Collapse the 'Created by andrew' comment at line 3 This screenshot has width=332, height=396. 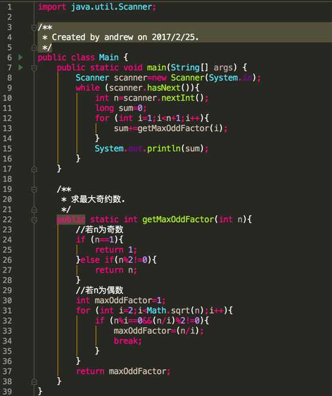pyautogui.click(x=34, y=27)
